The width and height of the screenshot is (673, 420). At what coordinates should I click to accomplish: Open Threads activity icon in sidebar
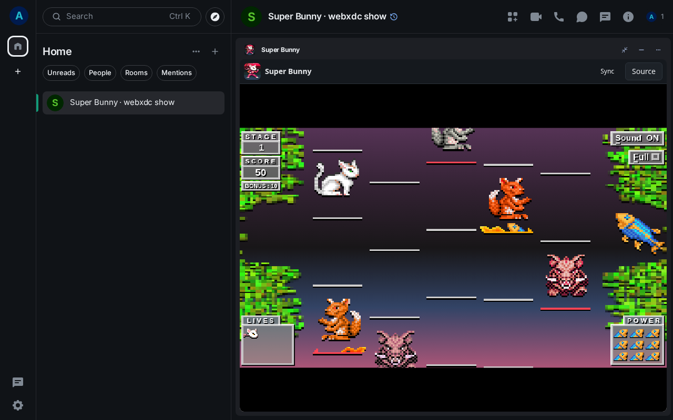[18, 382]
